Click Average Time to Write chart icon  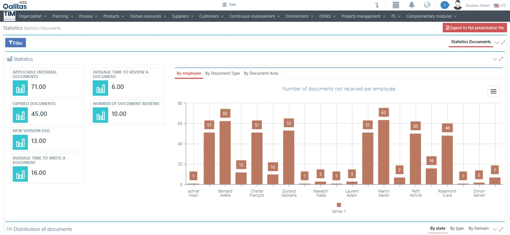point(20,174)
